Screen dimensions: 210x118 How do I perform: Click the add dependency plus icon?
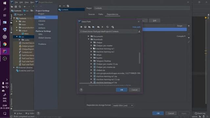(x=189, y=26)
